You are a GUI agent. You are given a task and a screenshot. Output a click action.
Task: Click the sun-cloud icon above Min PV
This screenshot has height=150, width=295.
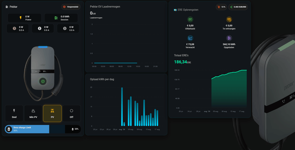[33, 110]
